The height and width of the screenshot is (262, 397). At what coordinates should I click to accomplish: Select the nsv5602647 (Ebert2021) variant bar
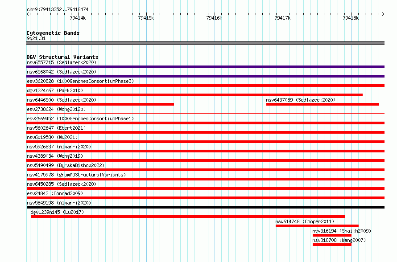(x=205, y=132)
